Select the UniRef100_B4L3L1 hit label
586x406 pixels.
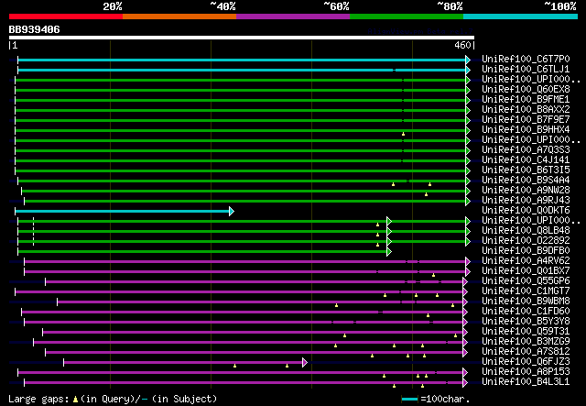(525, 381)
